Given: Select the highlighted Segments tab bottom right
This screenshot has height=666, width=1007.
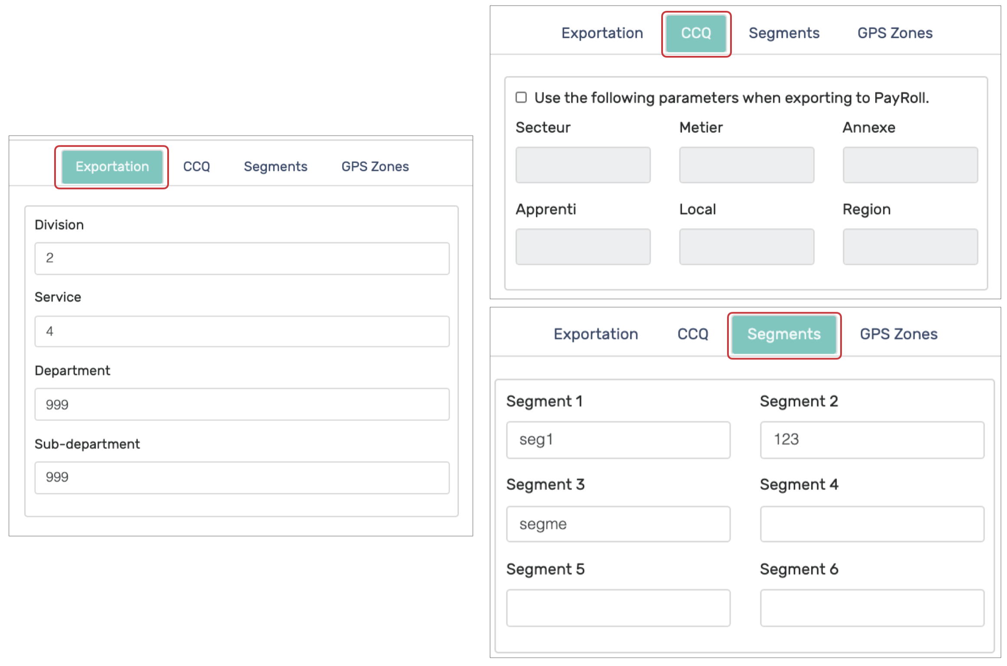Looking at the screenshot, I should point(783,334).
